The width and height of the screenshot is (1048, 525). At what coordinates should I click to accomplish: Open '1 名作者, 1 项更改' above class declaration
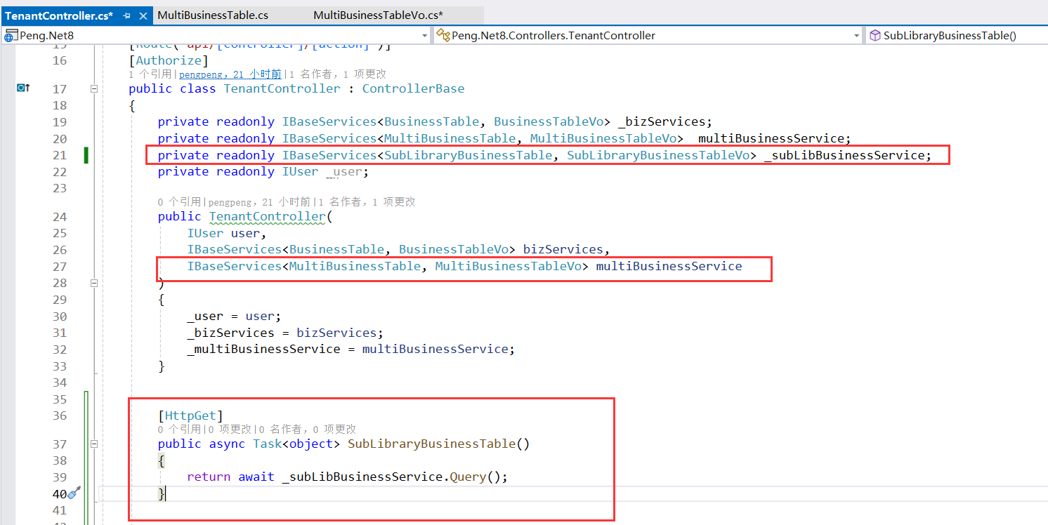(x=337, y=74)
